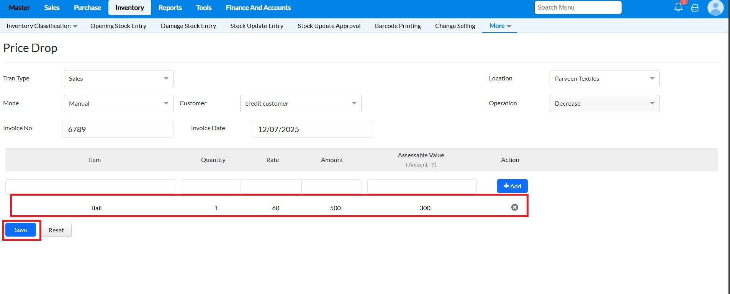The height and width of the screenshot is (294, 730).
Task: Open Inventory Classification submenu
Action: click(x=42, y=26)
